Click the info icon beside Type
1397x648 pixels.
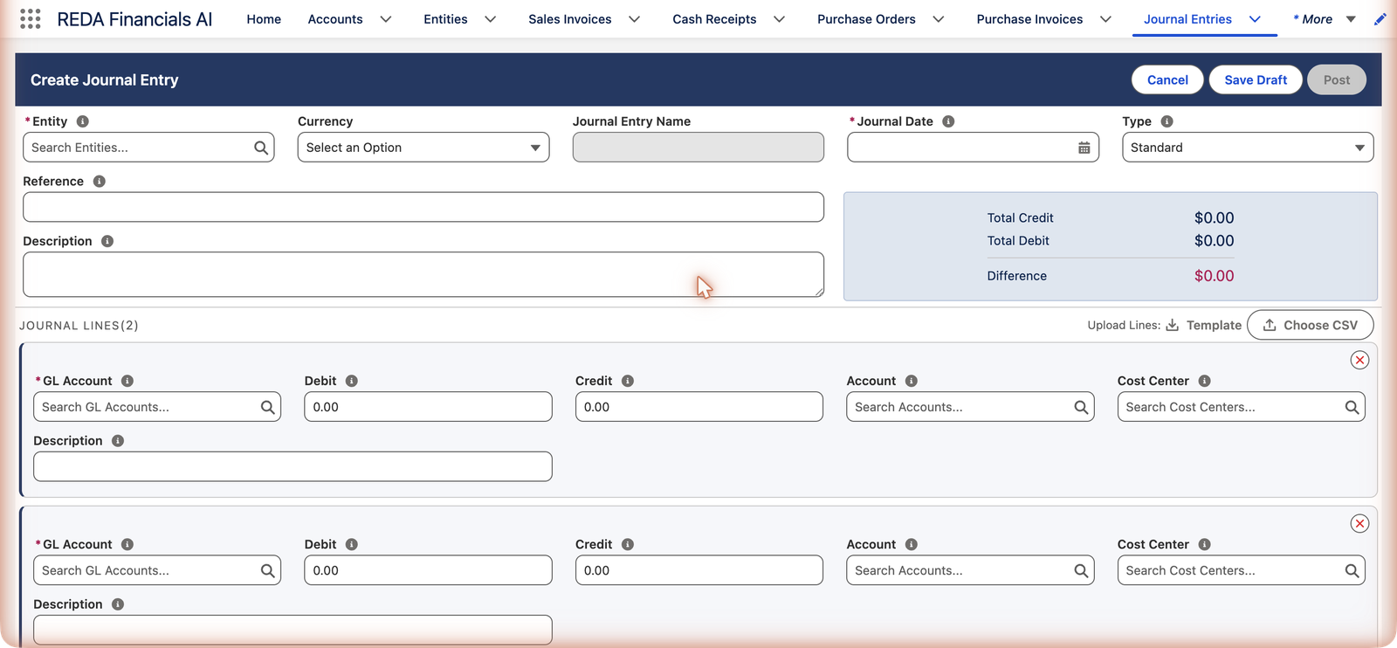click(1166, 121)
